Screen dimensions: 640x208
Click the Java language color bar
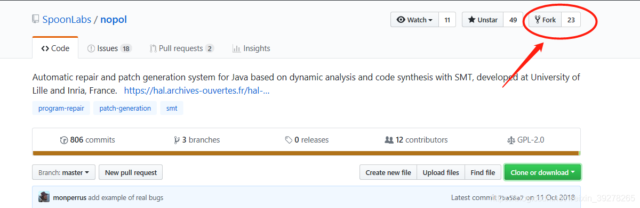306,153
